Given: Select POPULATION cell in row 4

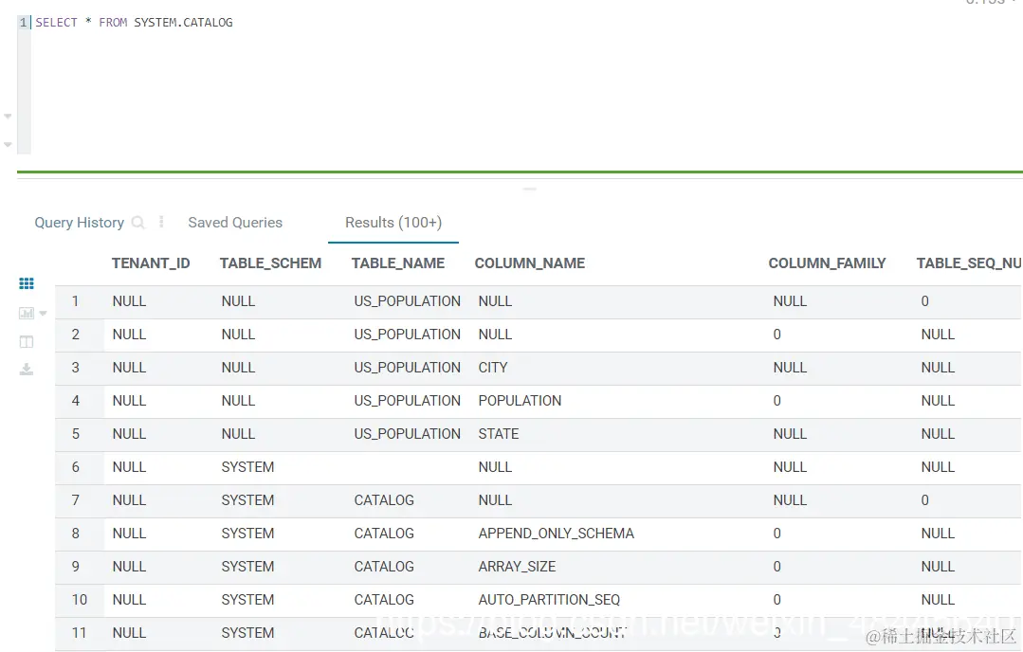Looking at the screenshot, I should [x=520, y=401].
